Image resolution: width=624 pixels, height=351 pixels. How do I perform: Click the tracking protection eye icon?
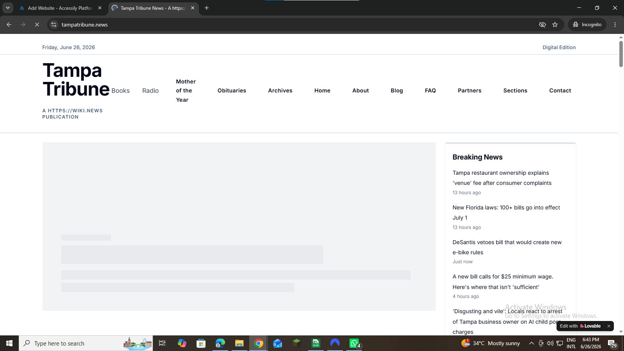[x=542, y=25]
